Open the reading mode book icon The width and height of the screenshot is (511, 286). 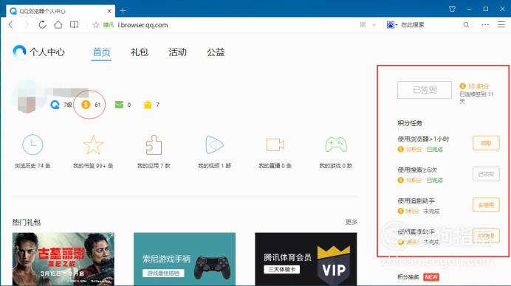click(75, 25)
